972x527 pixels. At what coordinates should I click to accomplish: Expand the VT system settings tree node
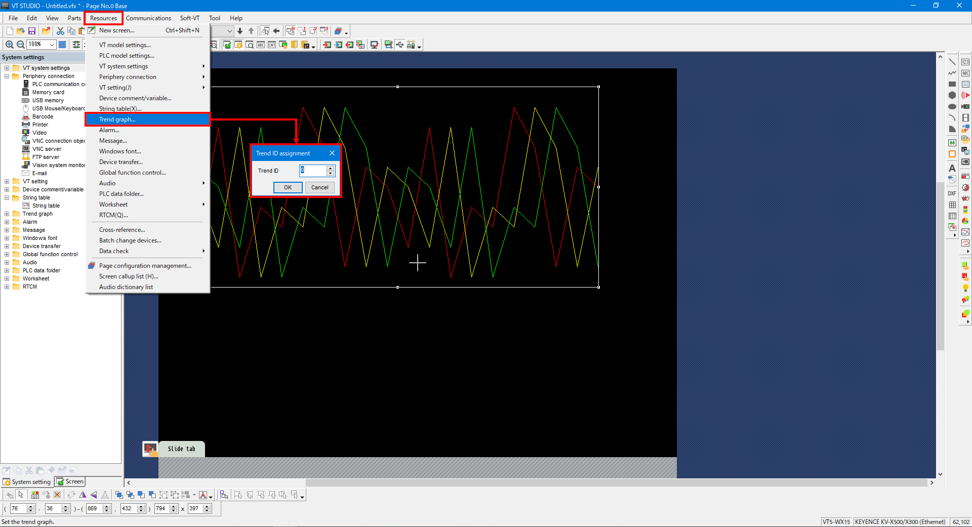[x=7, y=68]
